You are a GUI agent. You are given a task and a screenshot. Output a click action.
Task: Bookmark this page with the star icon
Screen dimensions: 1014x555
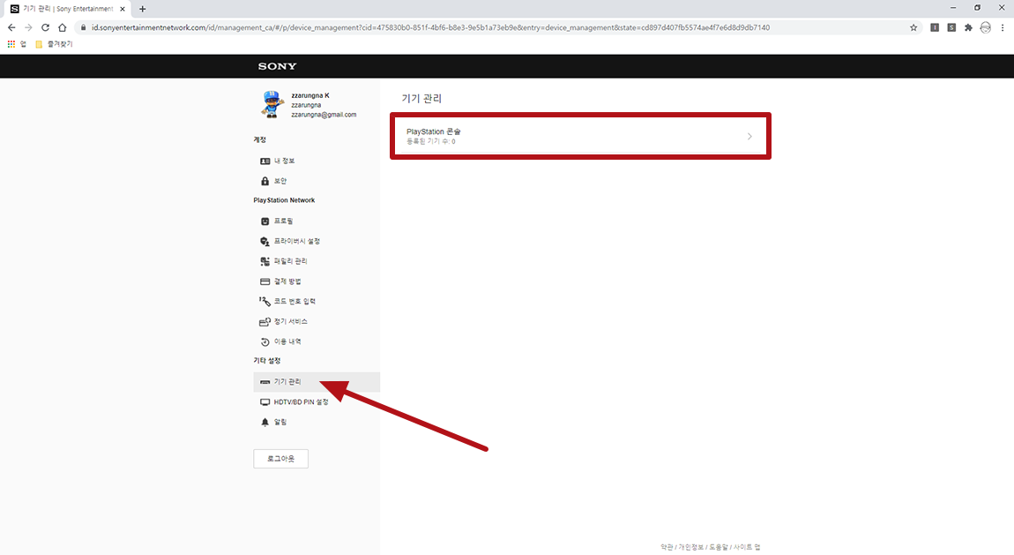(x=913, y=28)
